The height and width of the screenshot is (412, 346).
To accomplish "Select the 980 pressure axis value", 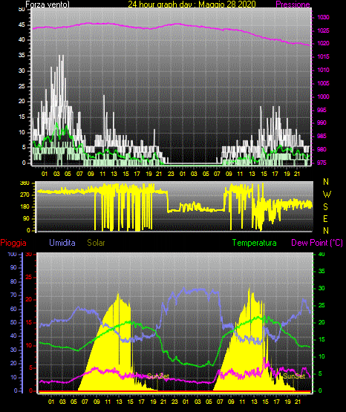I will coord(321,149).
